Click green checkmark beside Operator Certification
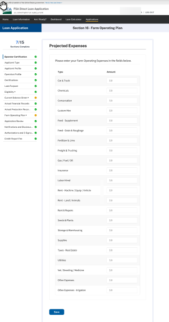Screen dimensions: 169x322 [36, 57]
